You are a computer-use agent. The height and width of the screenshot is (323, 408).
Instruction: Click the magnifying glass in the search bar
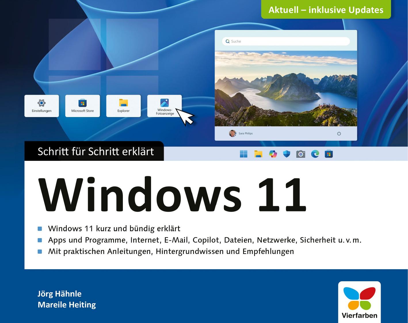pos(228,41)
